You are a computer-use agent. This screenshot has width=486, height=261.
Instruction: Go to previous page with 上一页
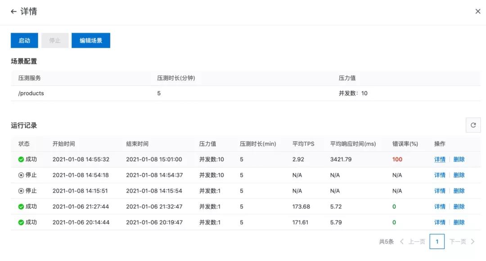tap(413, 242)
